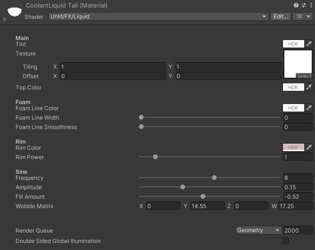Pick Top Color with the eyedropper
Screen dimensions: 315x250
coord(309,87)
